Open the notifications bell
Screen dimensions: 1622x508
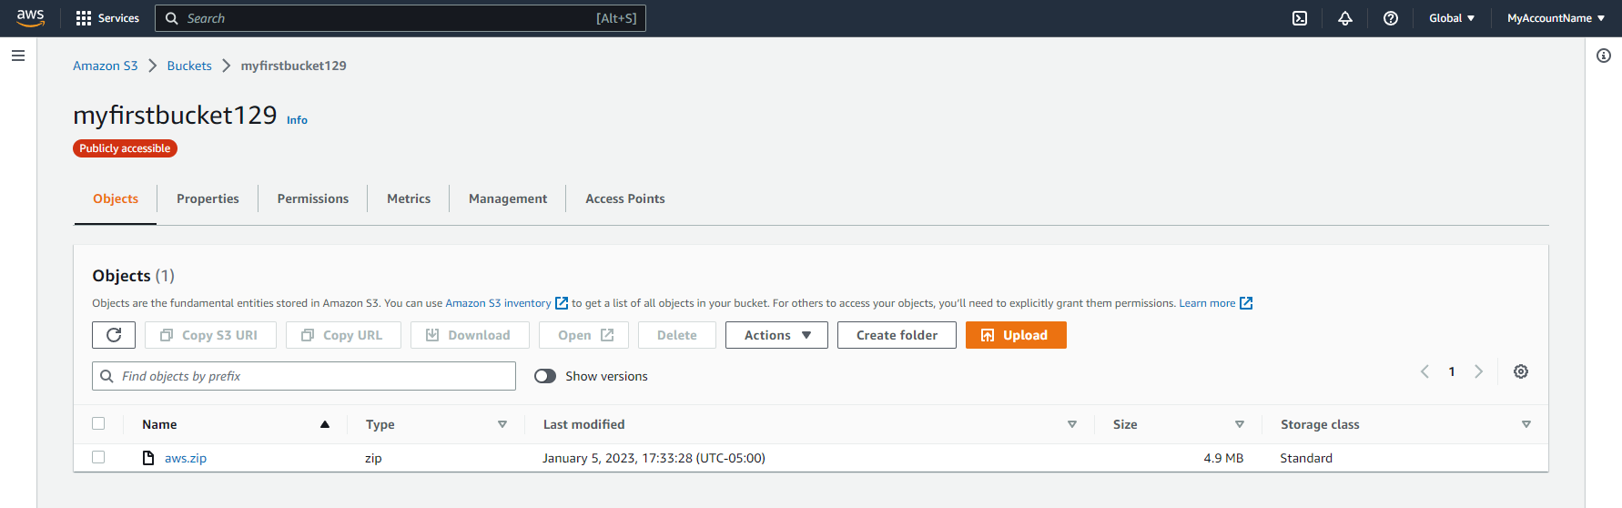tap(1345, 18)
